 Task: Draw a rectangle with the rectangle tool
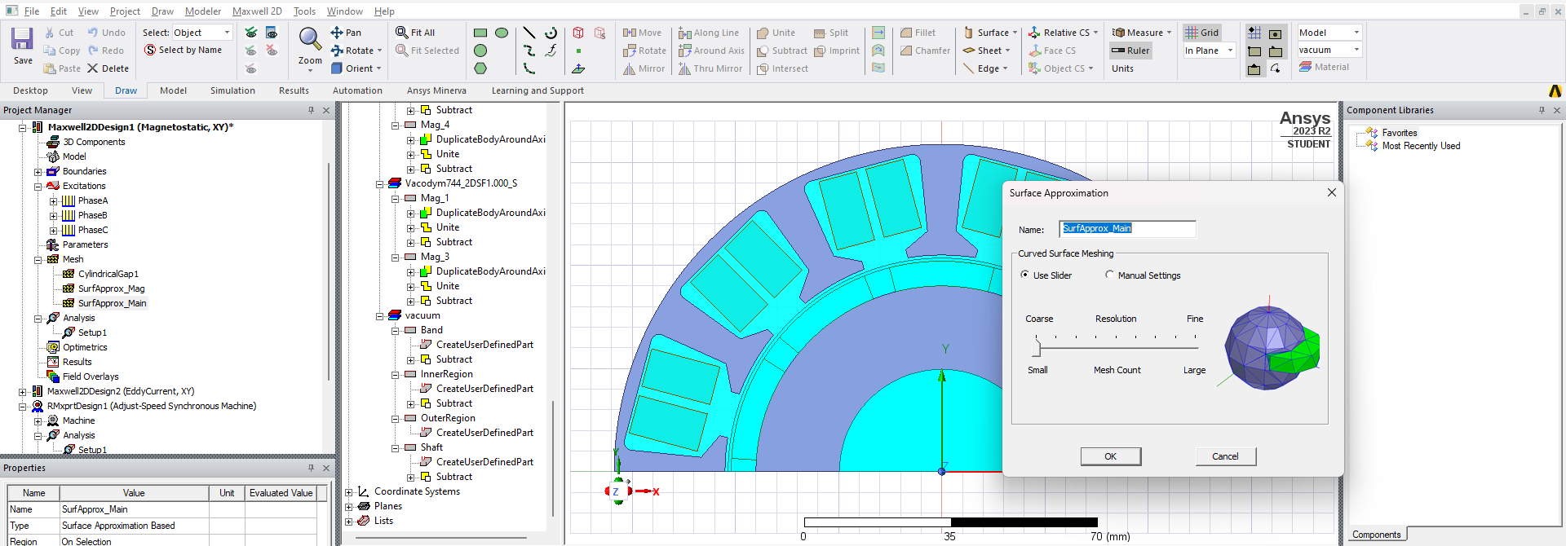tap(480, 33)
